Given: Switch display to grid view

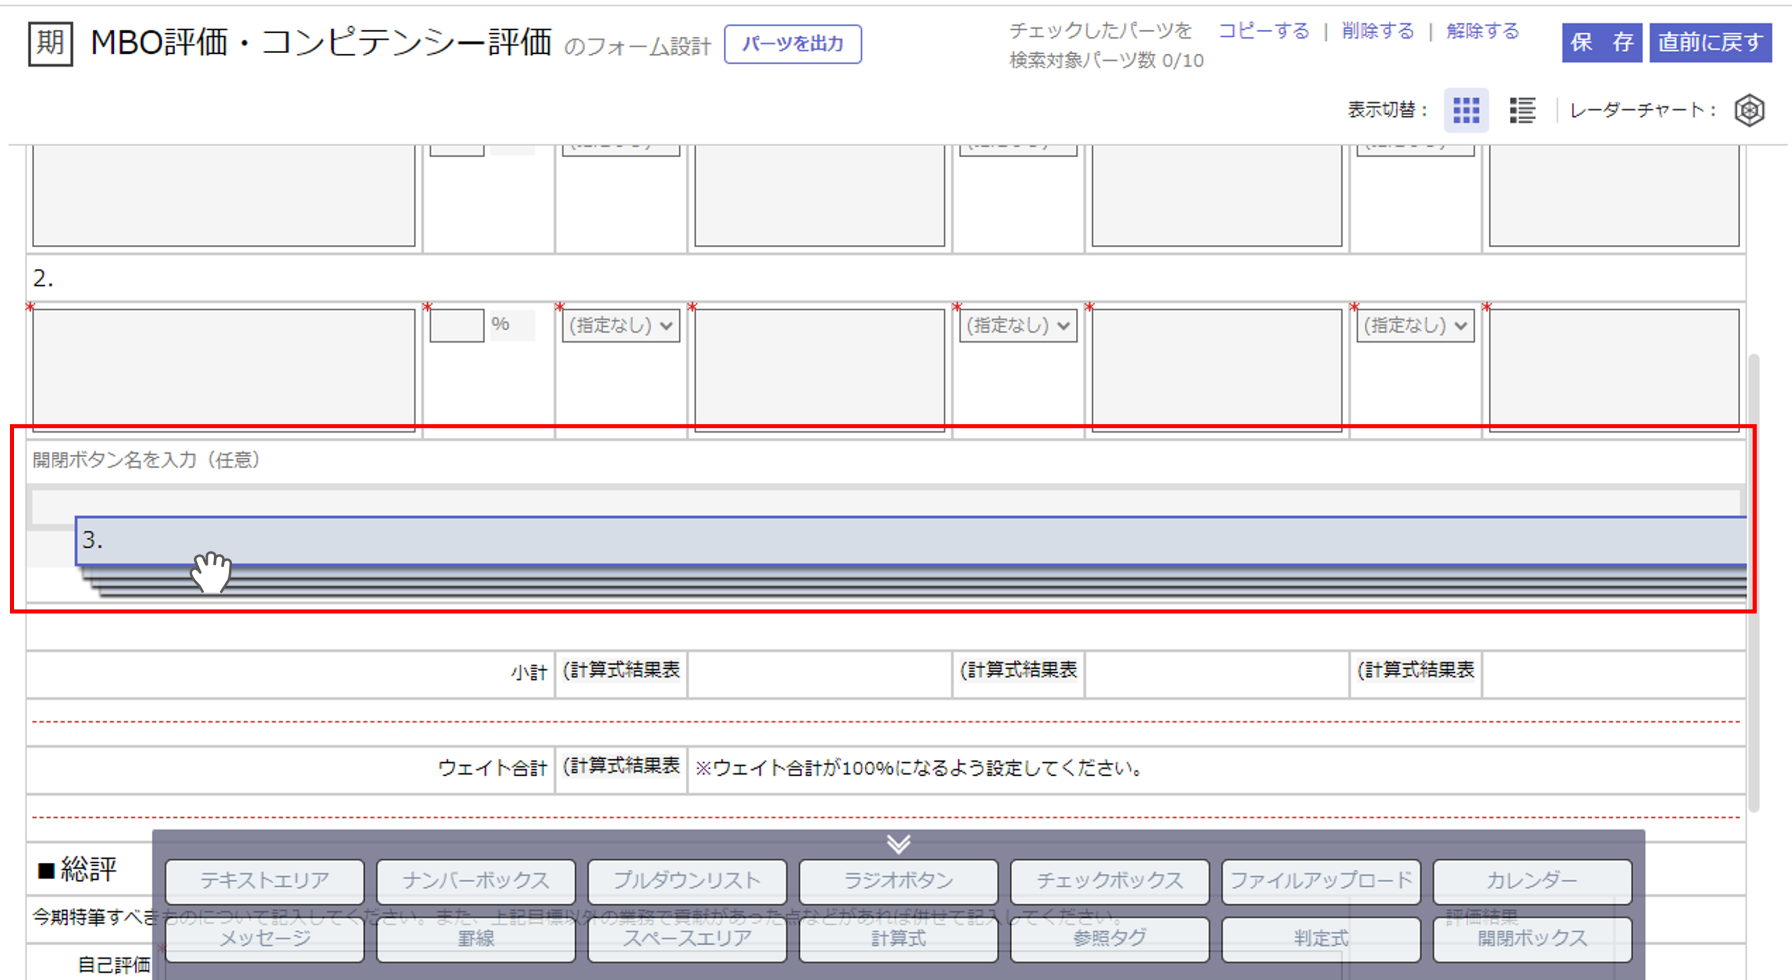Looking at the screenshot, I should 1466,110.
